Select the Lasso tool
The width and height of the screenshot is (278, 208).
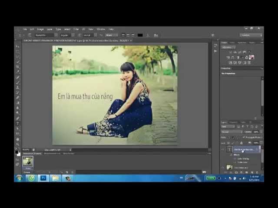tap(17, 57)
